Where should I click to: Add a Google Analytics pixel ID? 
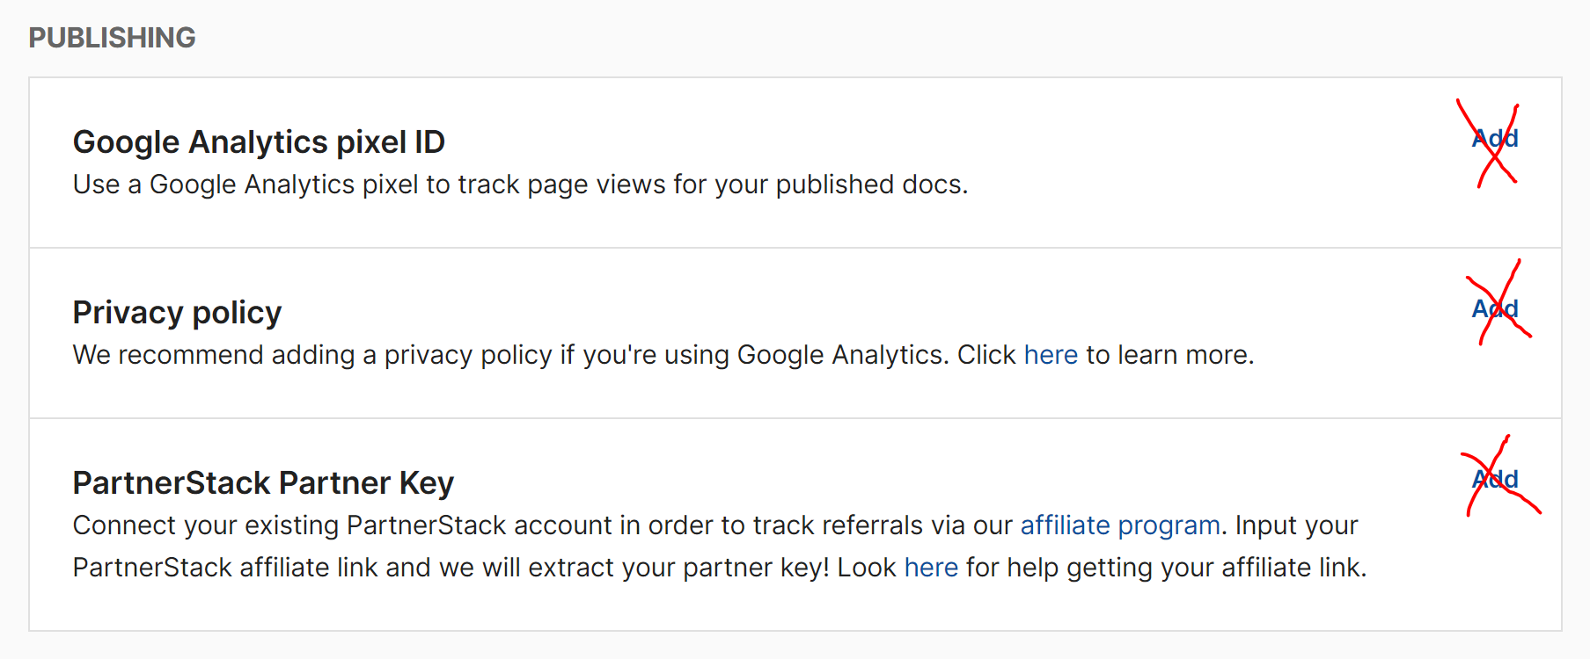pyautogui.click(x=1495, y=139)
